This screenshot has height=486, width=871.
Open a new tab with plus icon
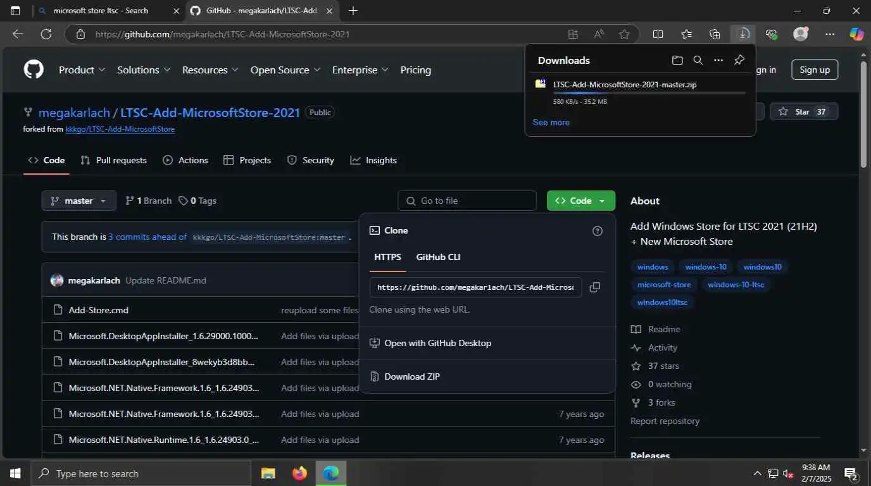click(x=353, y=11)
